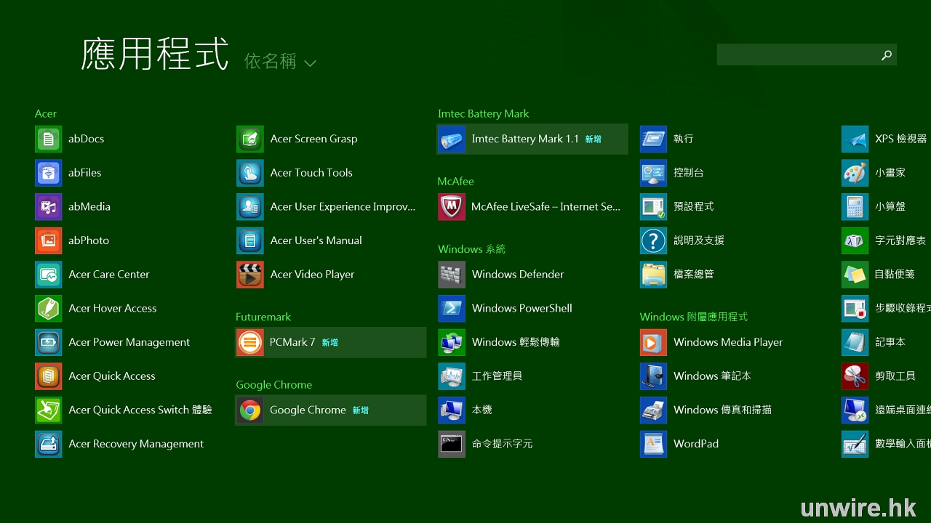Select the Acer group header

45,113
